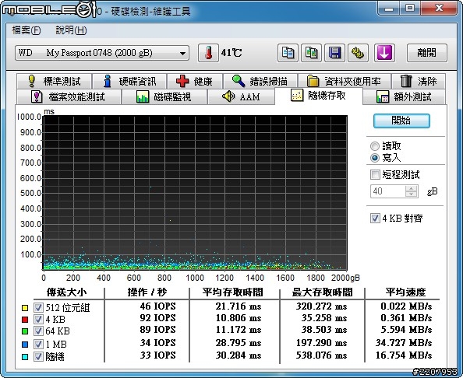
Task: Click the floppy disk save screenshot icon
Action: pos(334,53)
